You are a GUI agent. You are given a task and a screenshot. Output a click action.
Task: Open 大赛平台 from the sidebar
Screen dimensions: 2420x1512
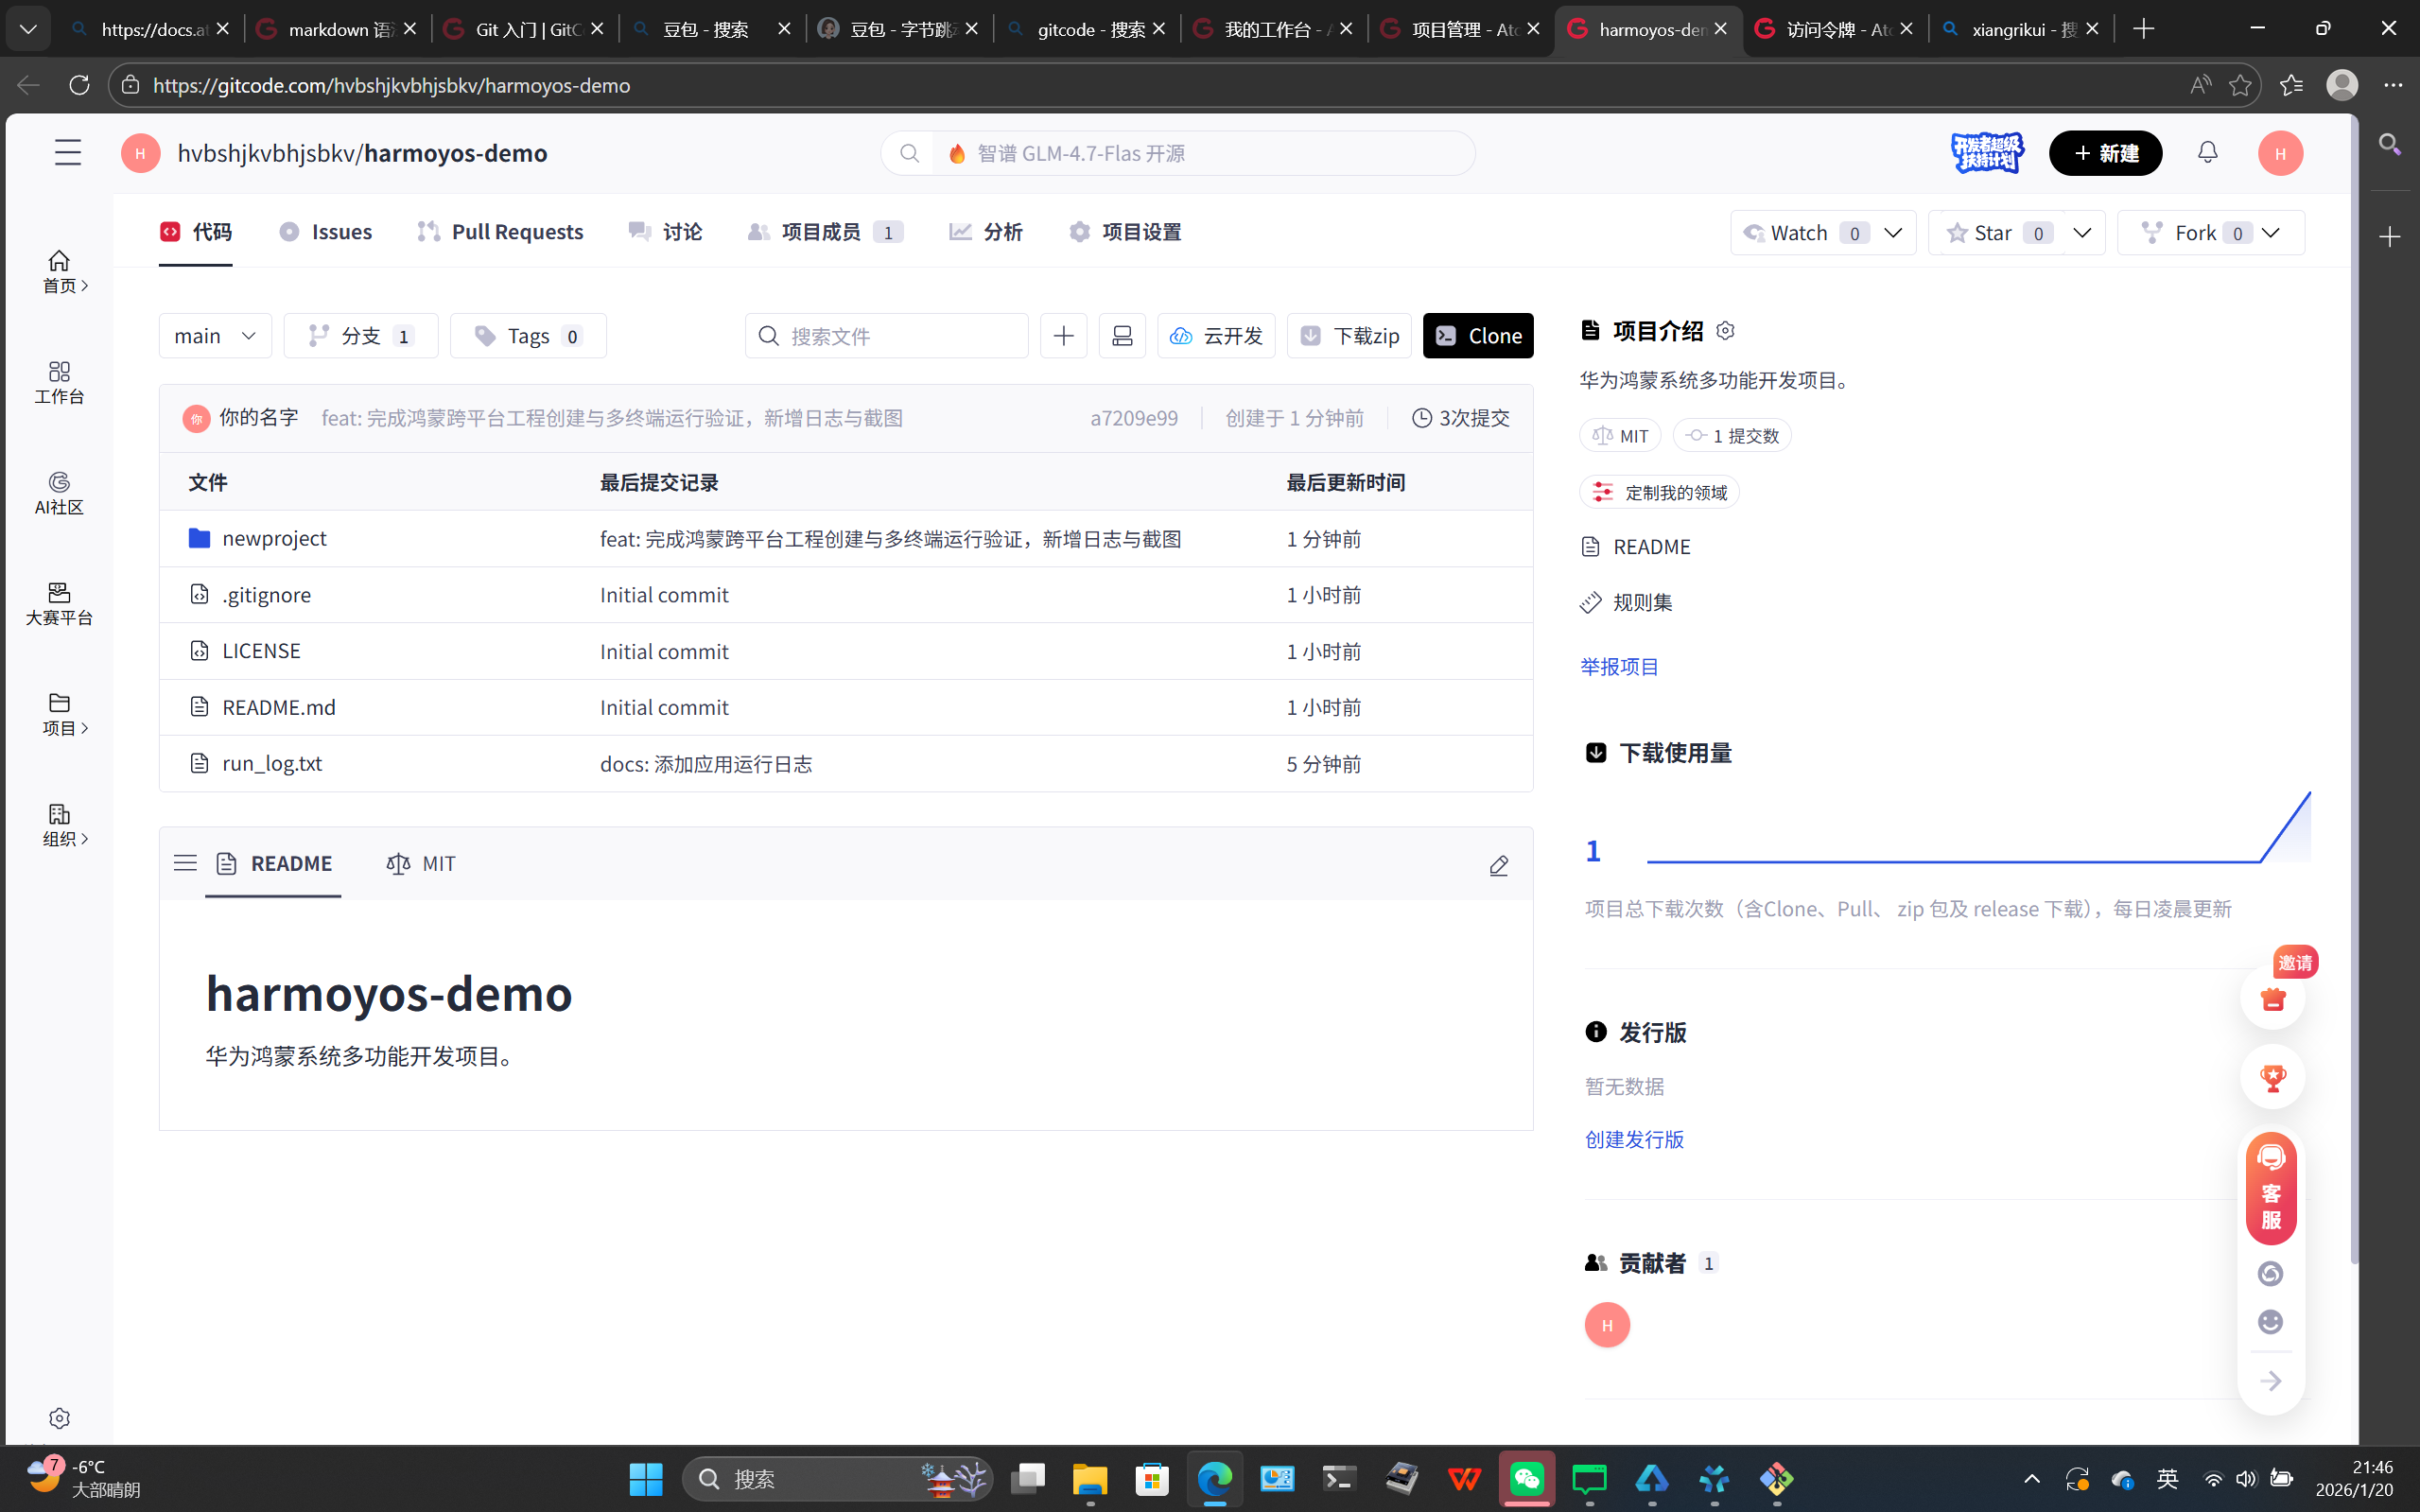[59, 604]
